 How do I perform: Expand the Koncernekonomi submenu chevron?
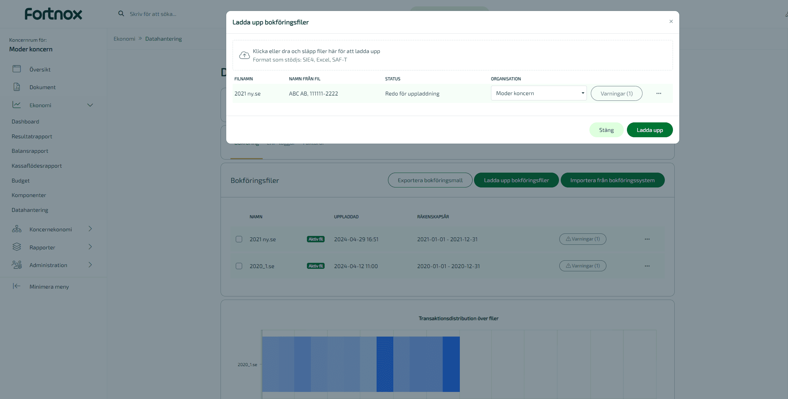tap(90, 229)
